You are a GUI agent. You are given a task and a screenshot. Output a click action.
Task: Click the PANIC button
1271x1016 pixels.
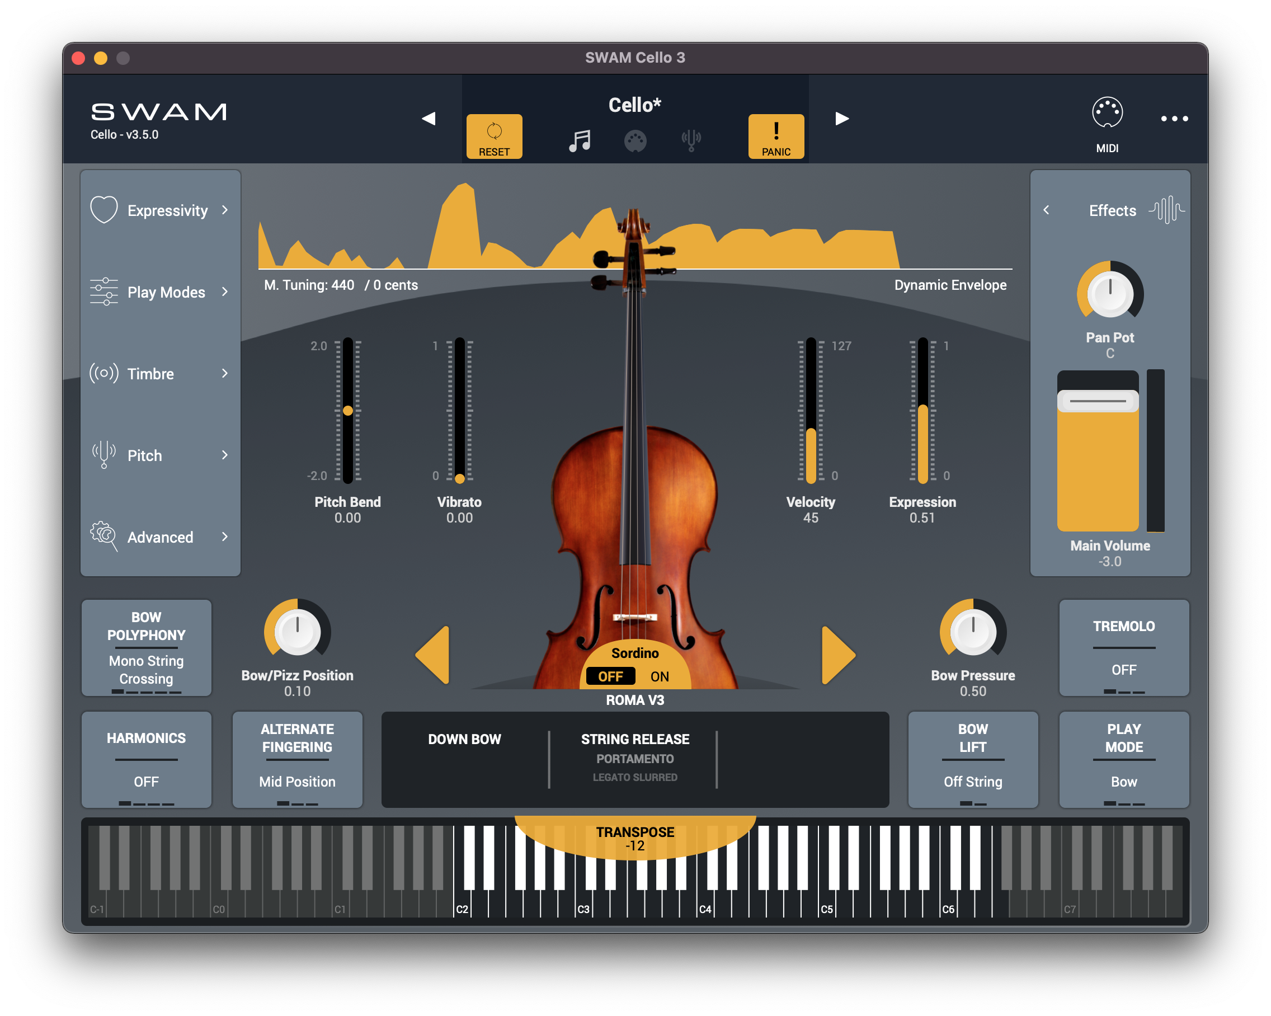click(x=776, y=136)
